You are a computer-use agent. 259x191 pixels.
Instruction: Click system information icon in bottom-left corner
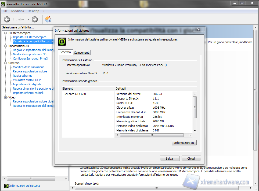6,186
